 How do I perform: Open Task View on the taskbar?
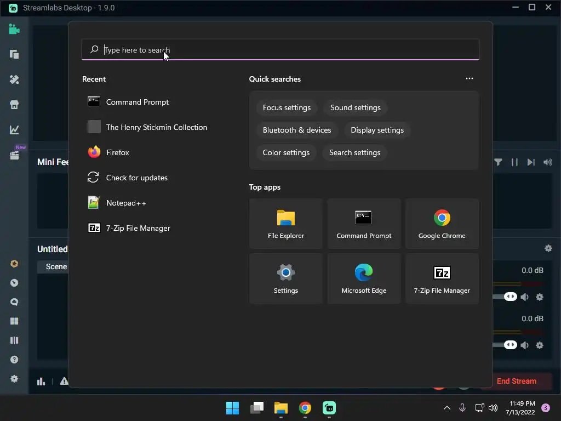click(x=257, y=408)
